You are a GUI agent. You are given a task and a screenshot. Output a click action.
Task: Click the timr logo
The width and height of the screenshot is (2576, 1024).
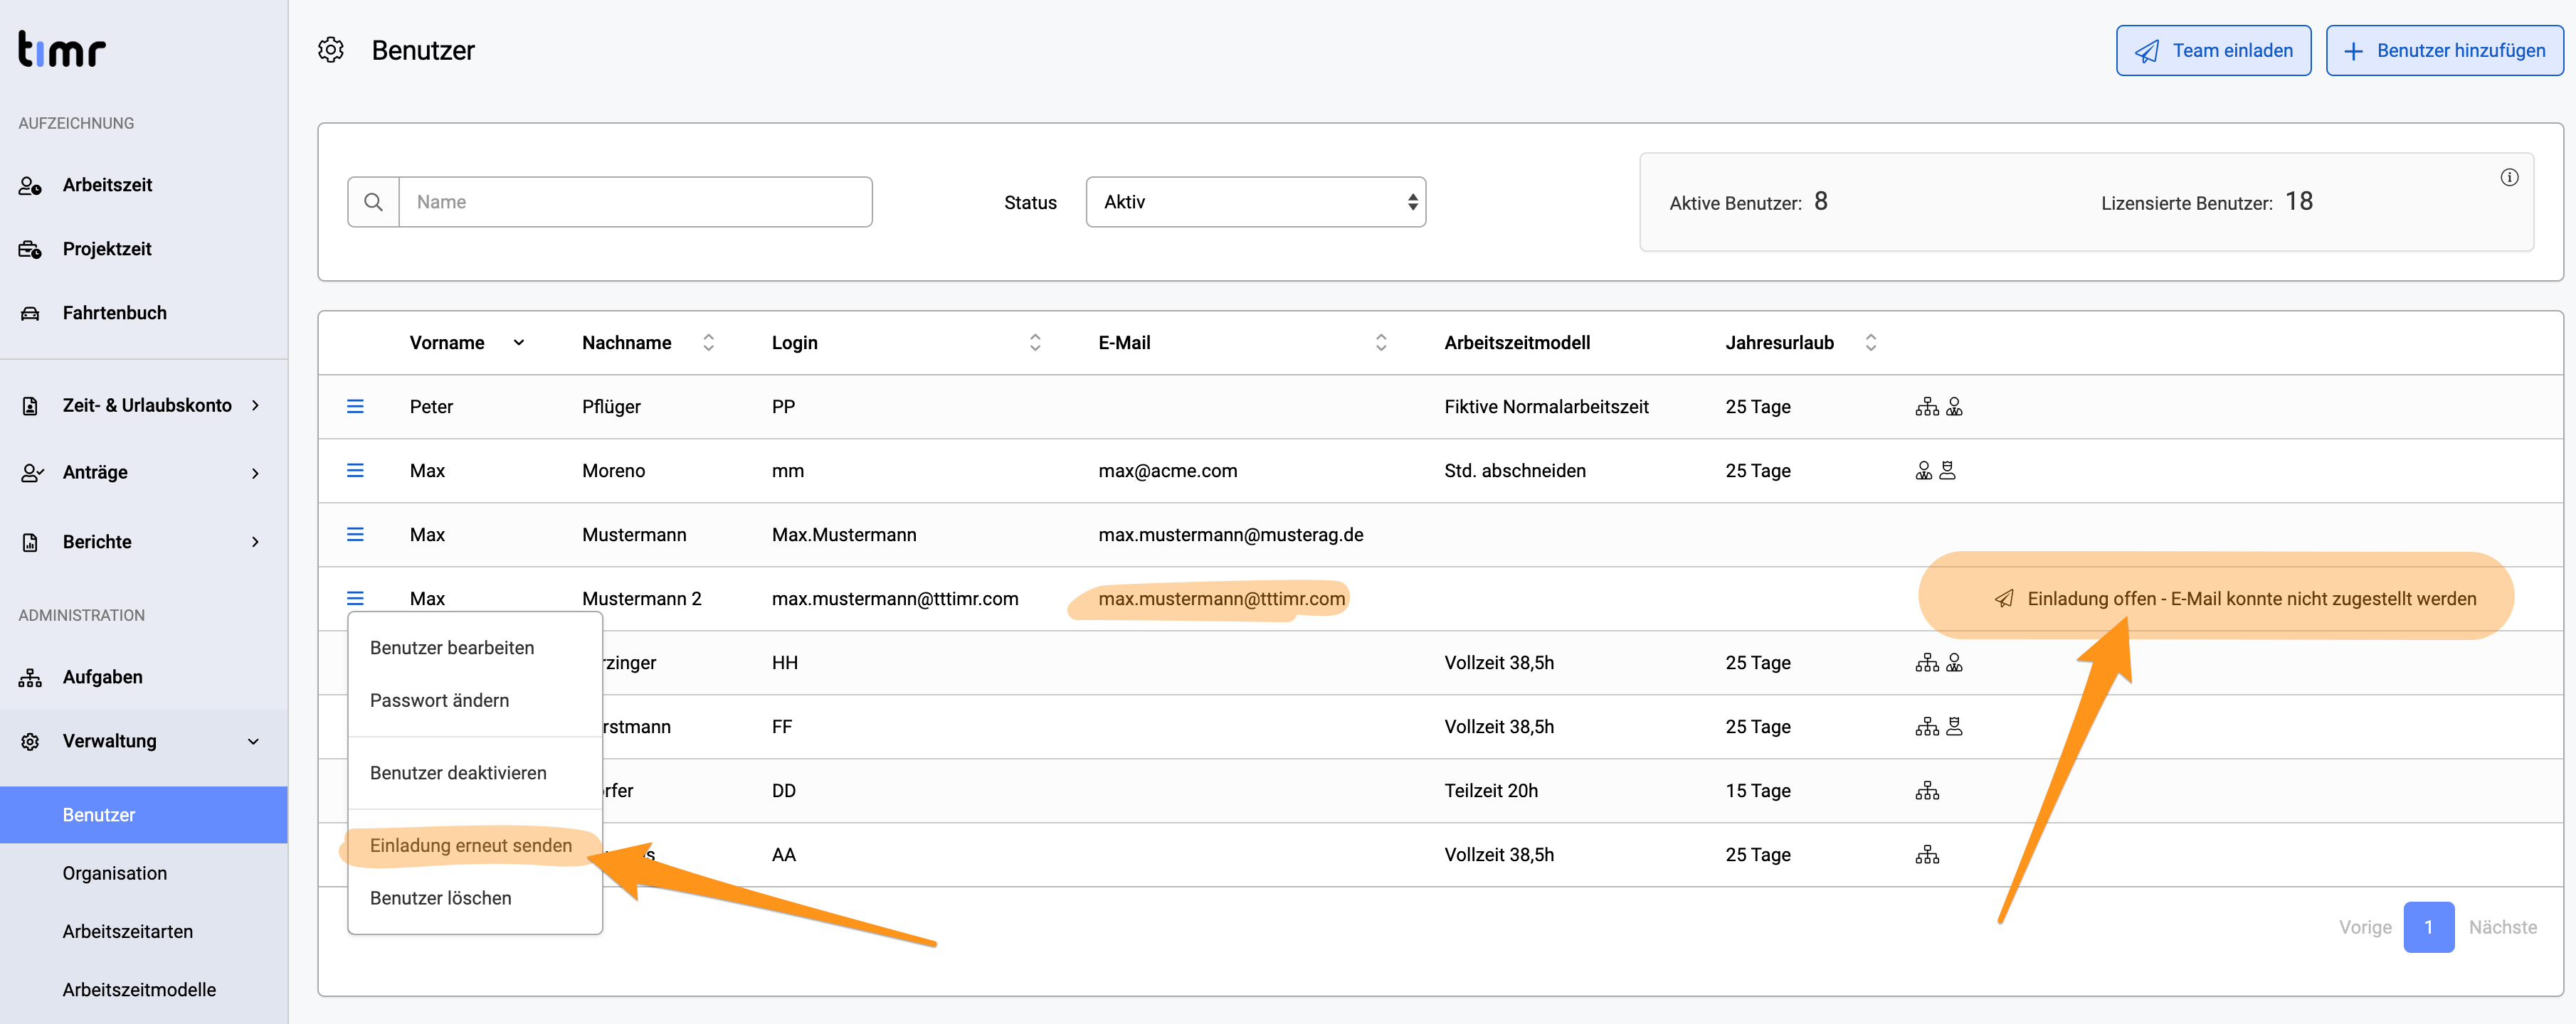coord(61,48)
